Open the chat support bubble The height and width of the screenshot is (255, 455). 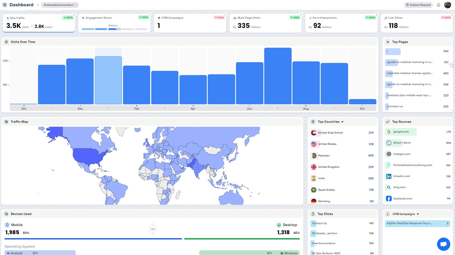point(443,244)
